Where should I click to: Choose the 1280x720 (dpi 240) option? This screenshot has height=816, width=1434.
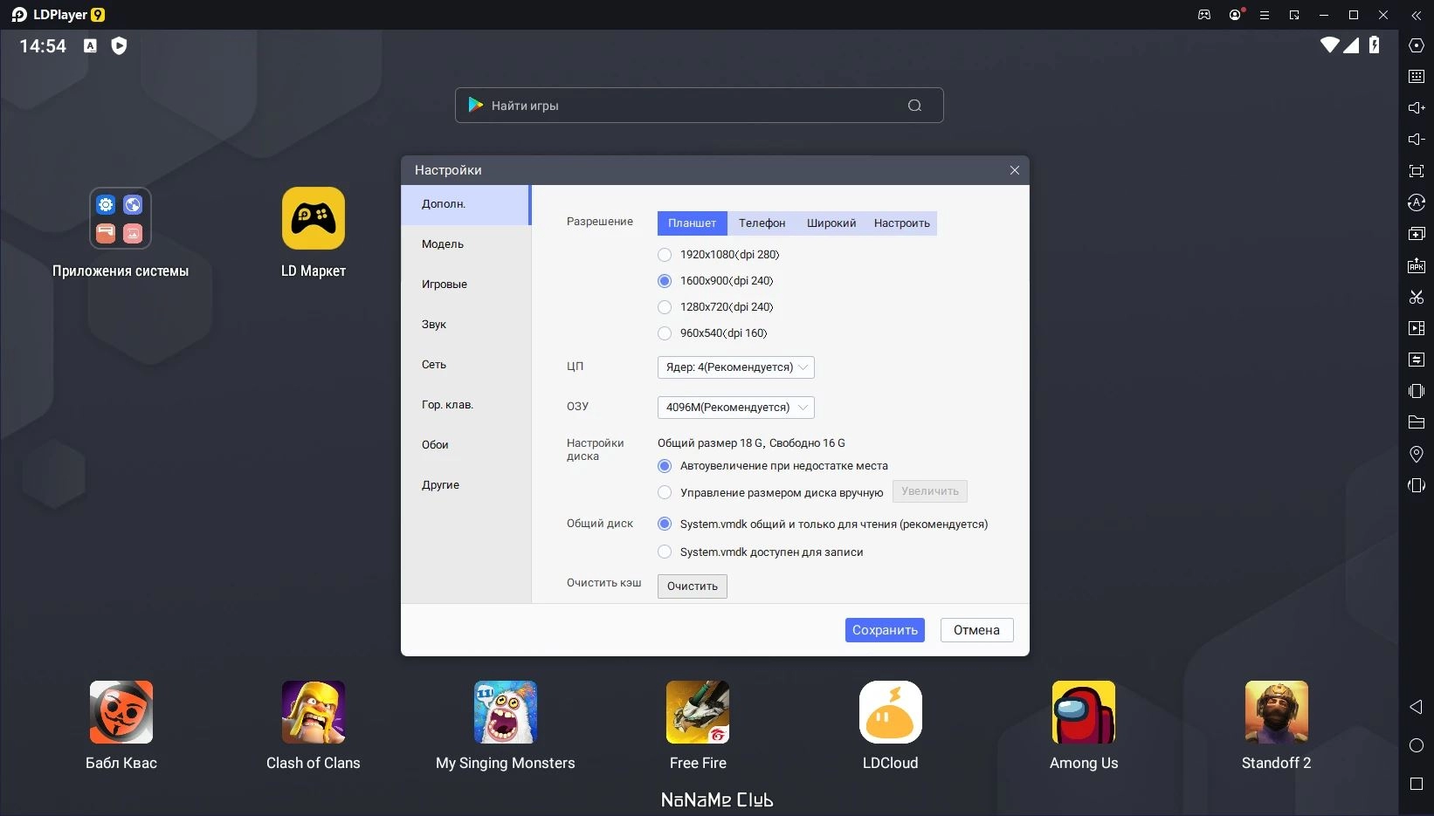[x=665, y=307]
